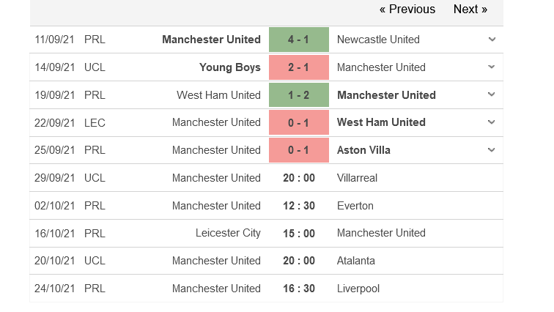Click the 0 - 1 score against Aston Villa

coord(299,150)
